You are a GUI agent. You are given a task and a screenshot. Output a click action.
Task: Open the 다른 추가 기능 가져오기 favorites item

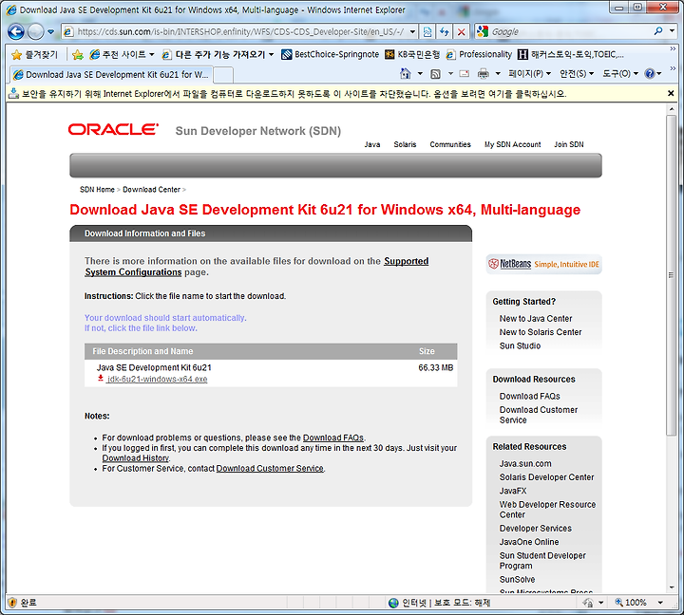click(218, 54)
